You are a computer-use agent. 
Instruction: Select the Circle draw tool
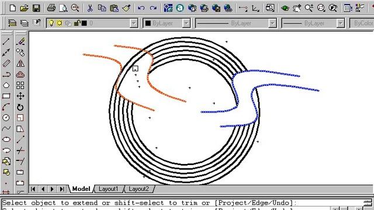(x=6, y=118)
